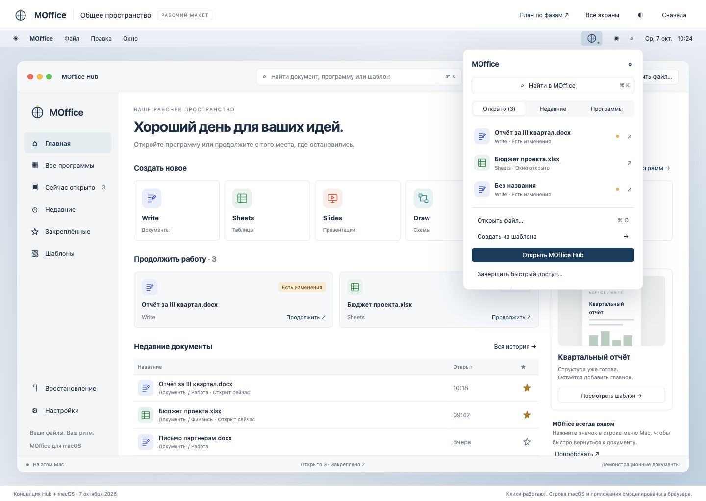Viewport: 706px width, 501px height.
Task: Expand the Создать из шаблона submenu
Action: click(553, 237)
